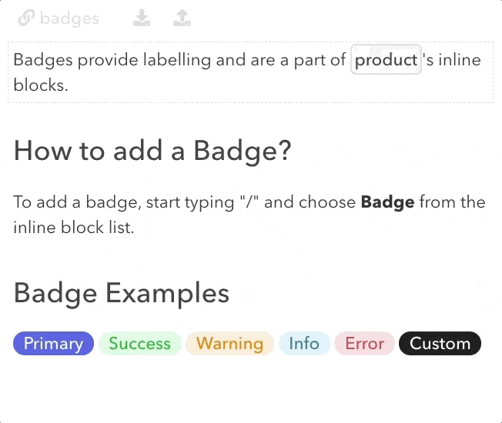
Task: Click the Badge Examples heading
Action: (122, 293)
